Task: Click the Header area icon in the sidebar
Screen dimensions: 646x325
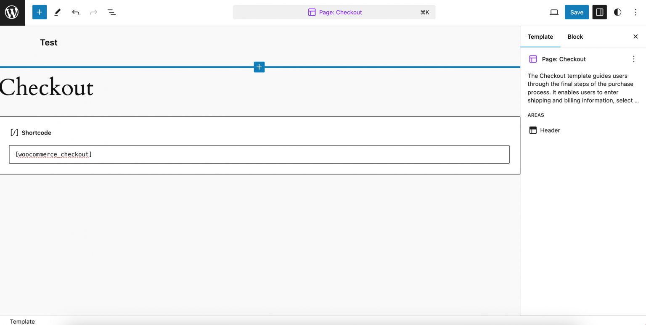Action: coord(533,130)
